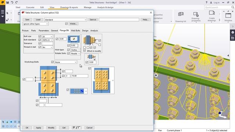Click the Load button
Image resolution: width=235 pixels, height=132 pixels.
[38, 19]
